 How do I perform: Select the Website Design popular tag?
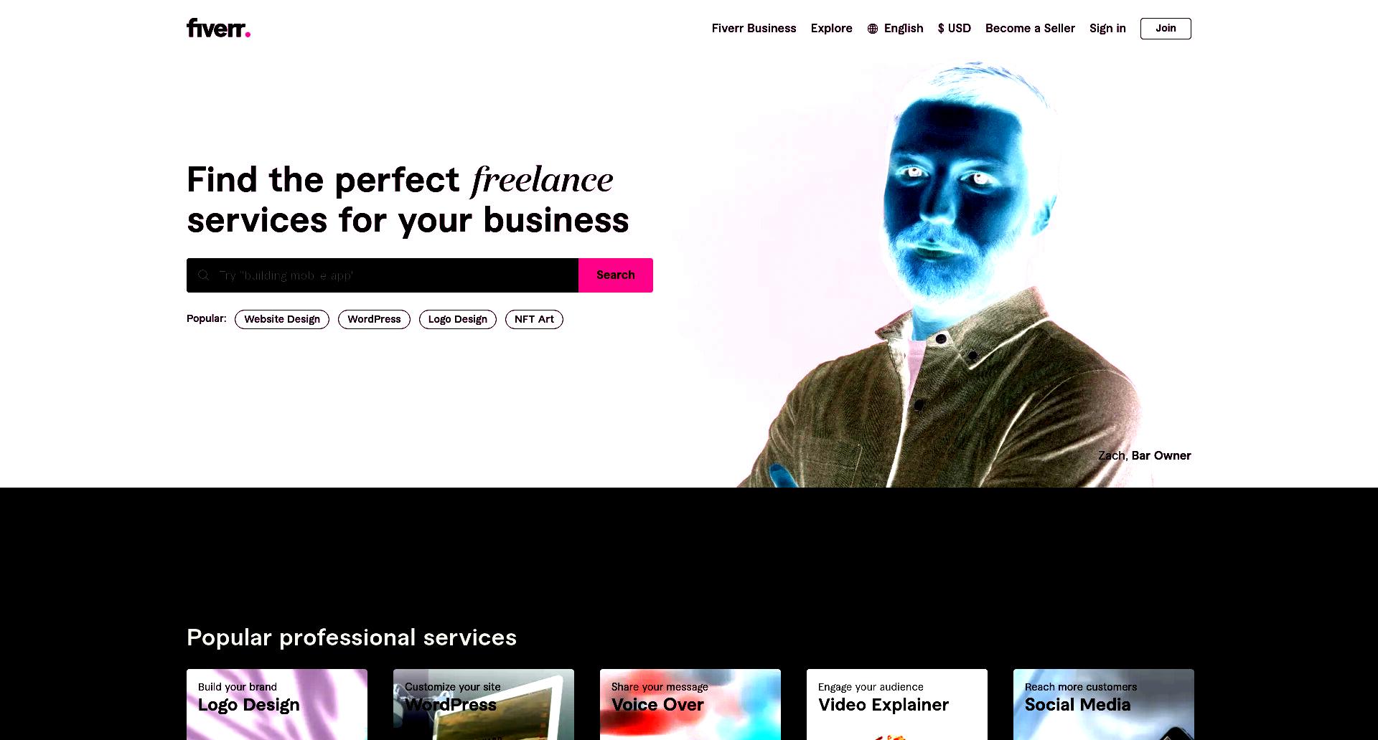tap(282, 319)
